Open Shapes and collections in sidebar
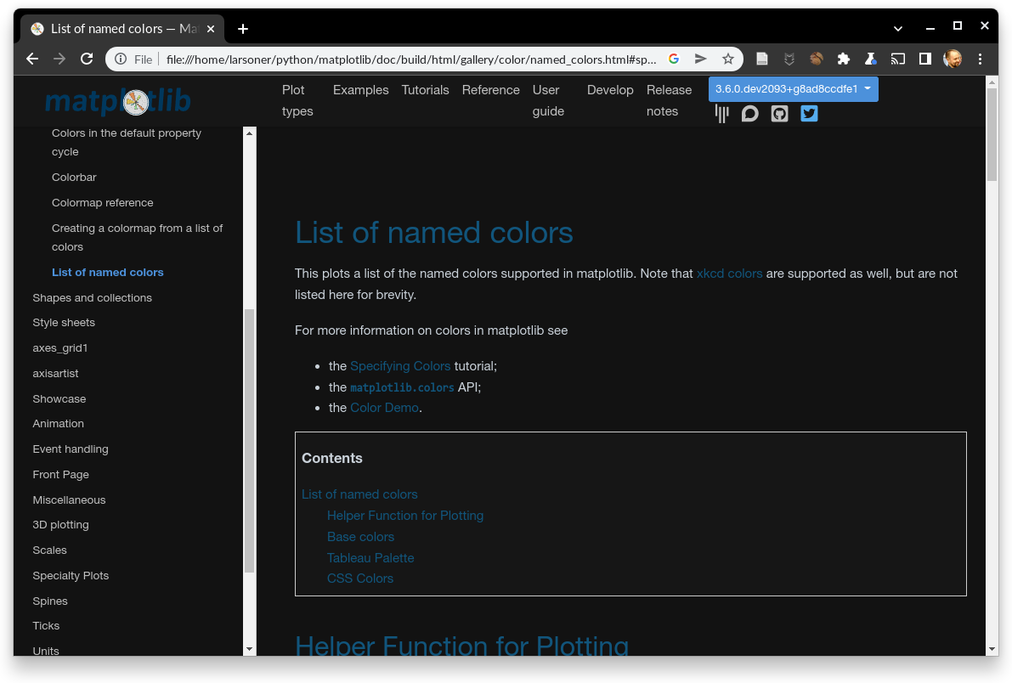 tap(93, 297)
